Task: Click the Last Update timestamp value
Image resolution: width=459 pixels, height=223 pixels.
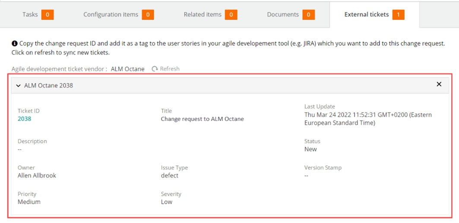Action: click(368, 119)
